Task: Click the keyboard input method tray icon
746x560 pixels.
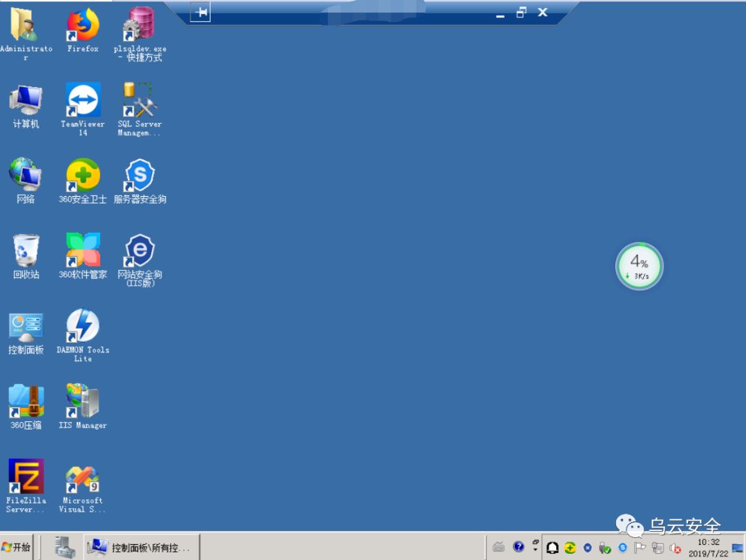Action: click(499, 548)
